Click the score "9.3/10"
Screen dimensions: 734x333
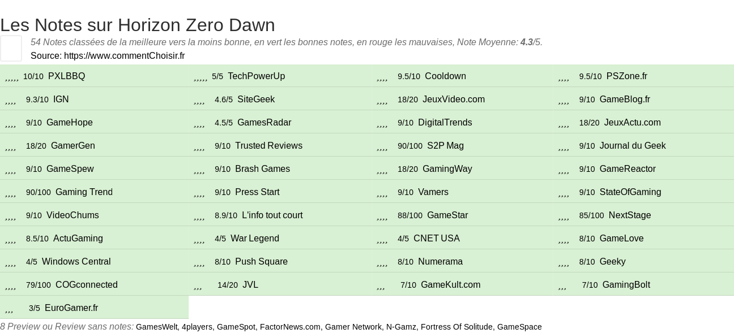pyautogui.click(x=37, y=100)
